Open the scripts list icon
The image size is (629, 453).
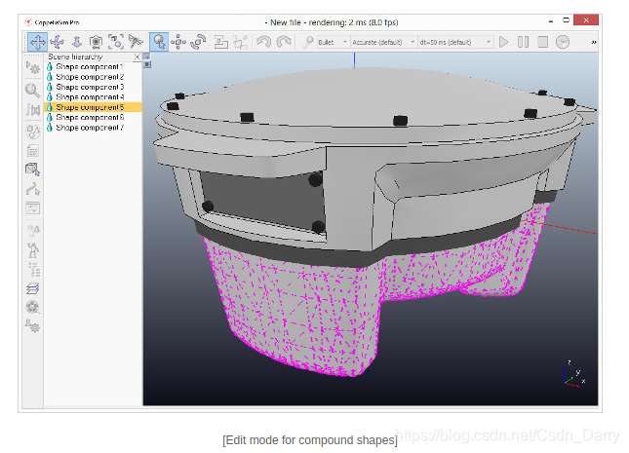pyautogui.click(x=33, y=151)
